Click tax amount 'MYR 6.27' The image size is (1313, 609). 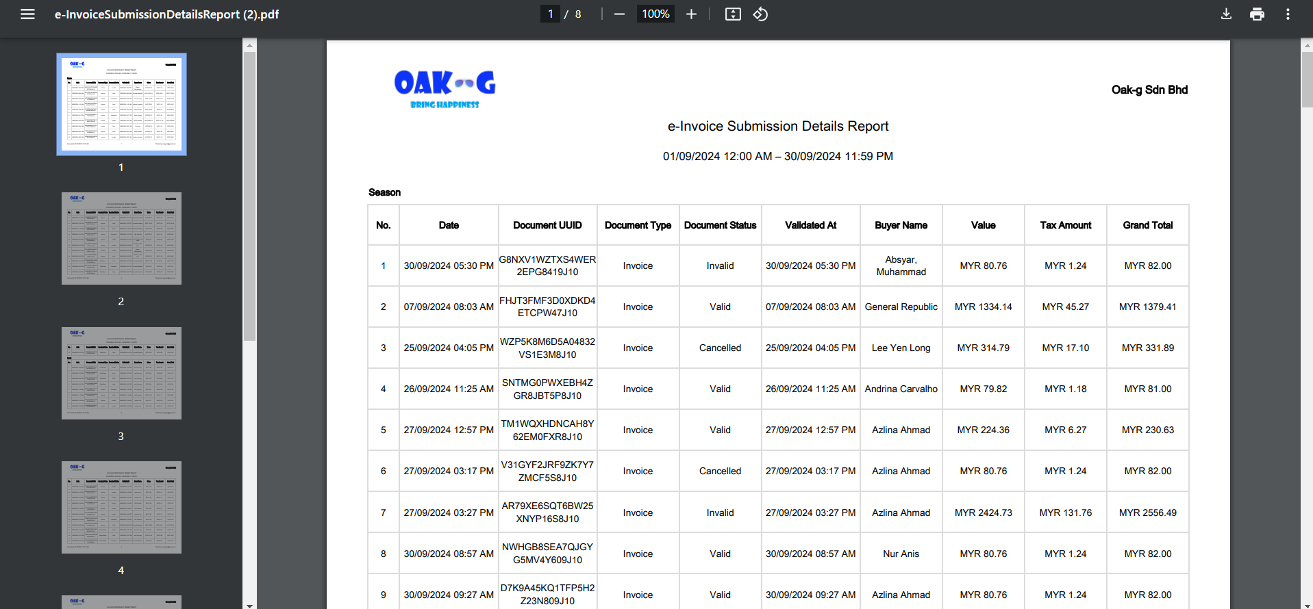pos(1066,430)
